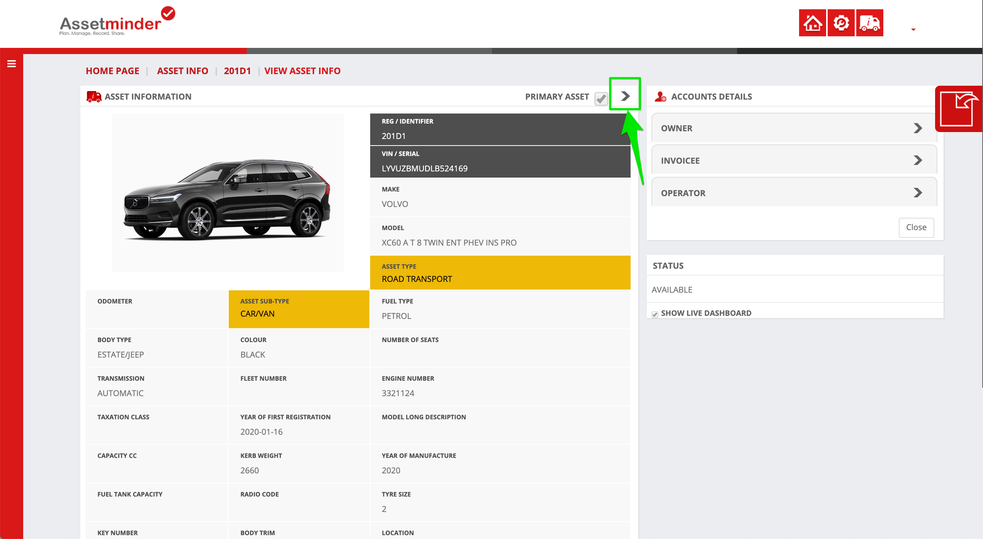Click the MODEL LONG DESCRIPTION field

point(500,425)
